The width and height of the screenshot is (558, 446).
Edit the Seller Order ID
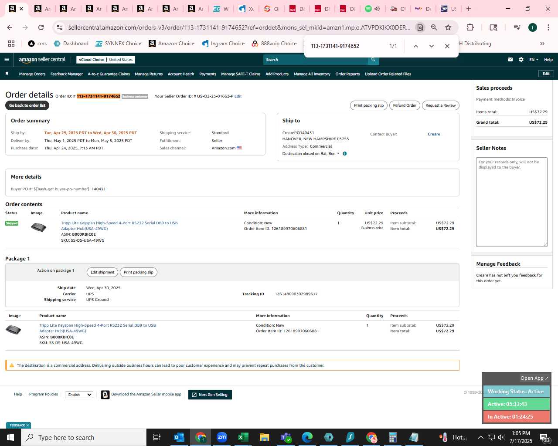[238, 96]
